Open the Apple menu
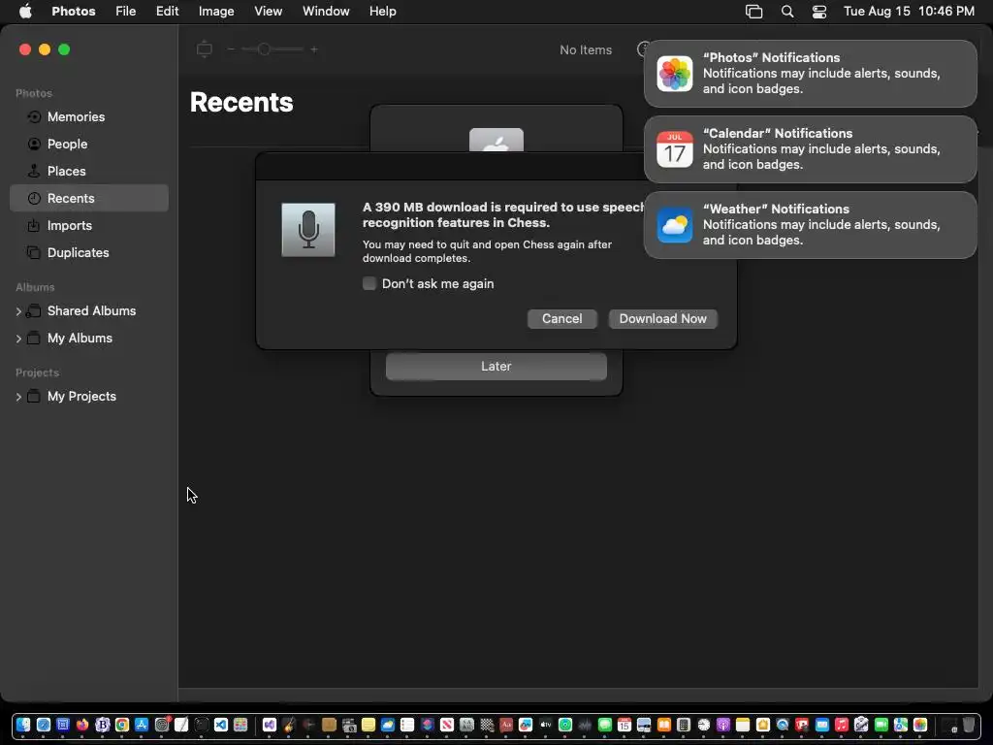This screenshot has width=993, height=745. [x=25, y=11]
